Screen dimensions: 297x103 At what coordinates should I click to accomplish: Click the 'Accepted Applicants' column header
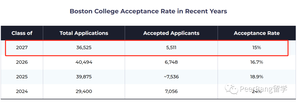coord(171,33)
